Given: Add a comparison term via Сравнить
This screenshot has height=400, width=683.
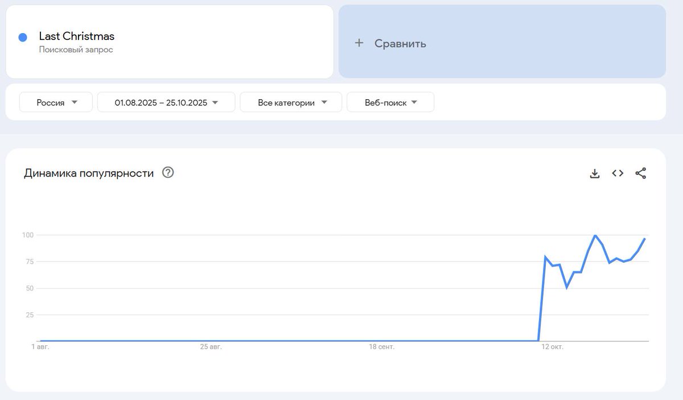Looking at the screenshot, I should pos(502,42).
